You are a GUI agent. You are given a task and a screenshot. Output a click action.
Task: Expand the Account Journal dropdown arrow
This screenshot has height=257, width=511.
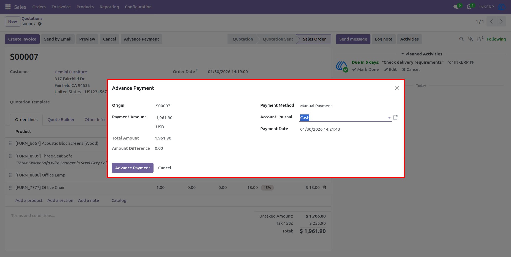point(389,118)
